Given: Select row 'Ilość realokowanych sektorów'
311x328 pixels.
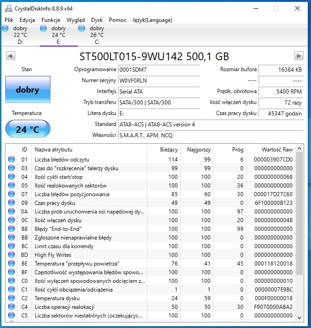Looking at the screenshot, I should (150, 185).
